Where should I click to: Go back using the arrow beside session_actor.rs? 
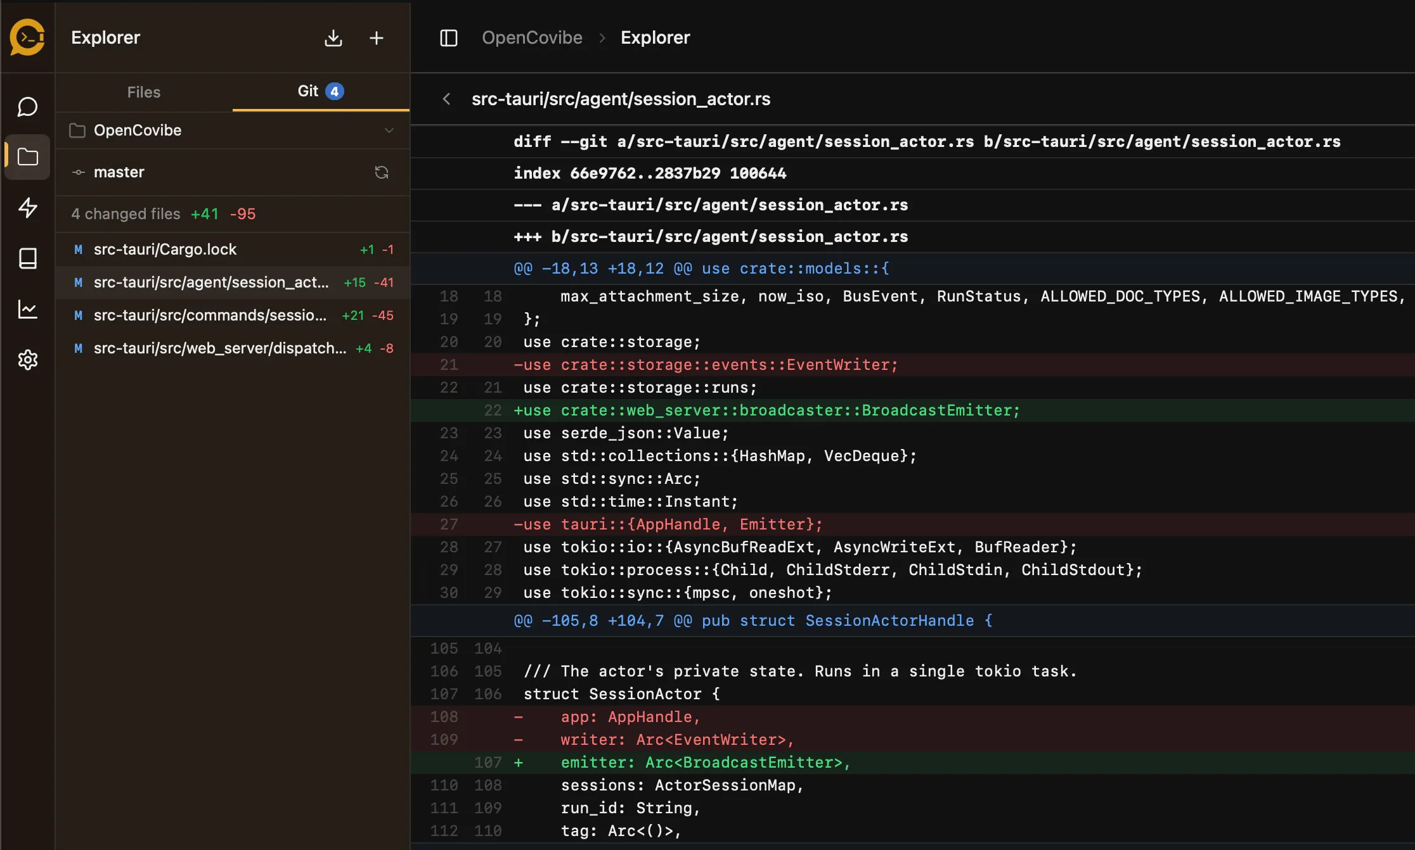(x=447, y=99)
